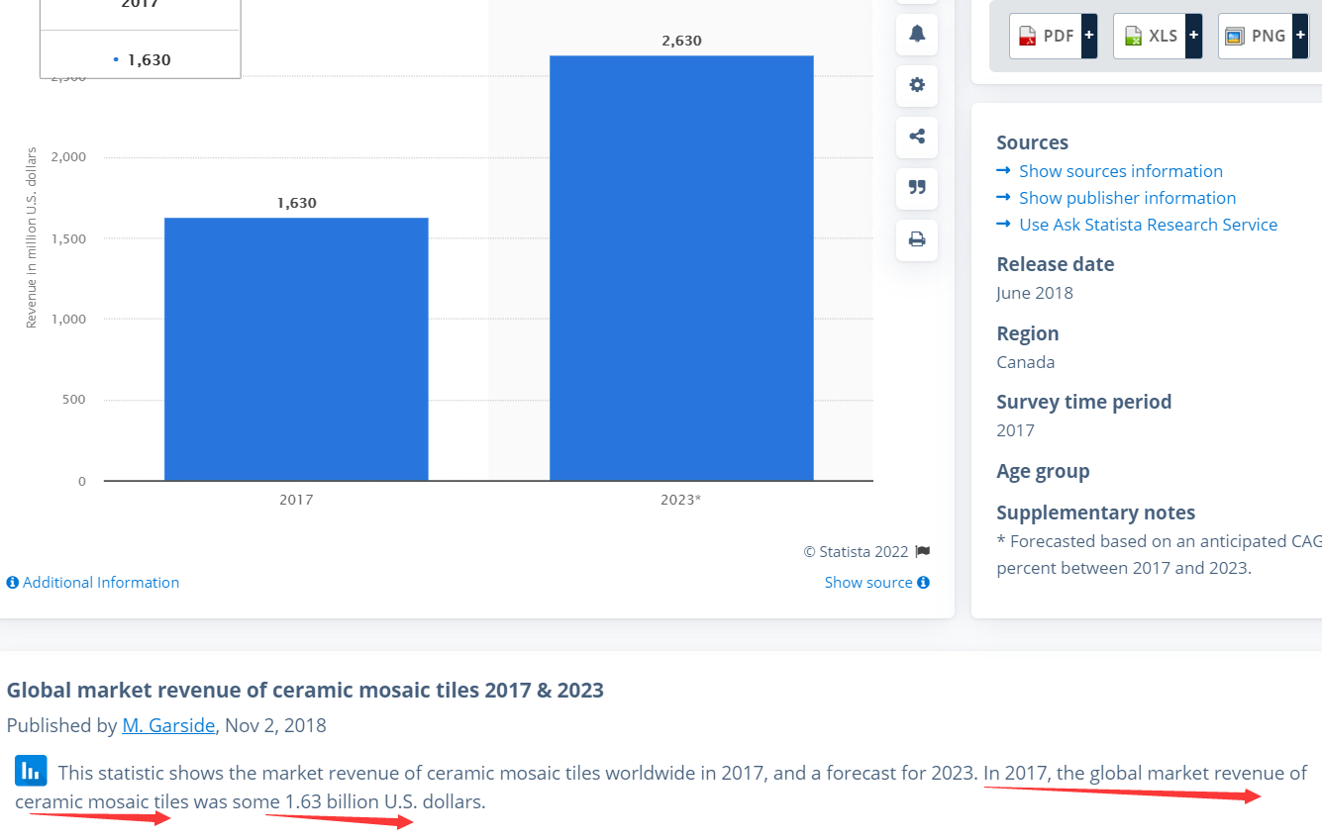This screenshot has height=840, width=1322.
Task: Click the 1,630 tooltip value
Action: point(149,60)
